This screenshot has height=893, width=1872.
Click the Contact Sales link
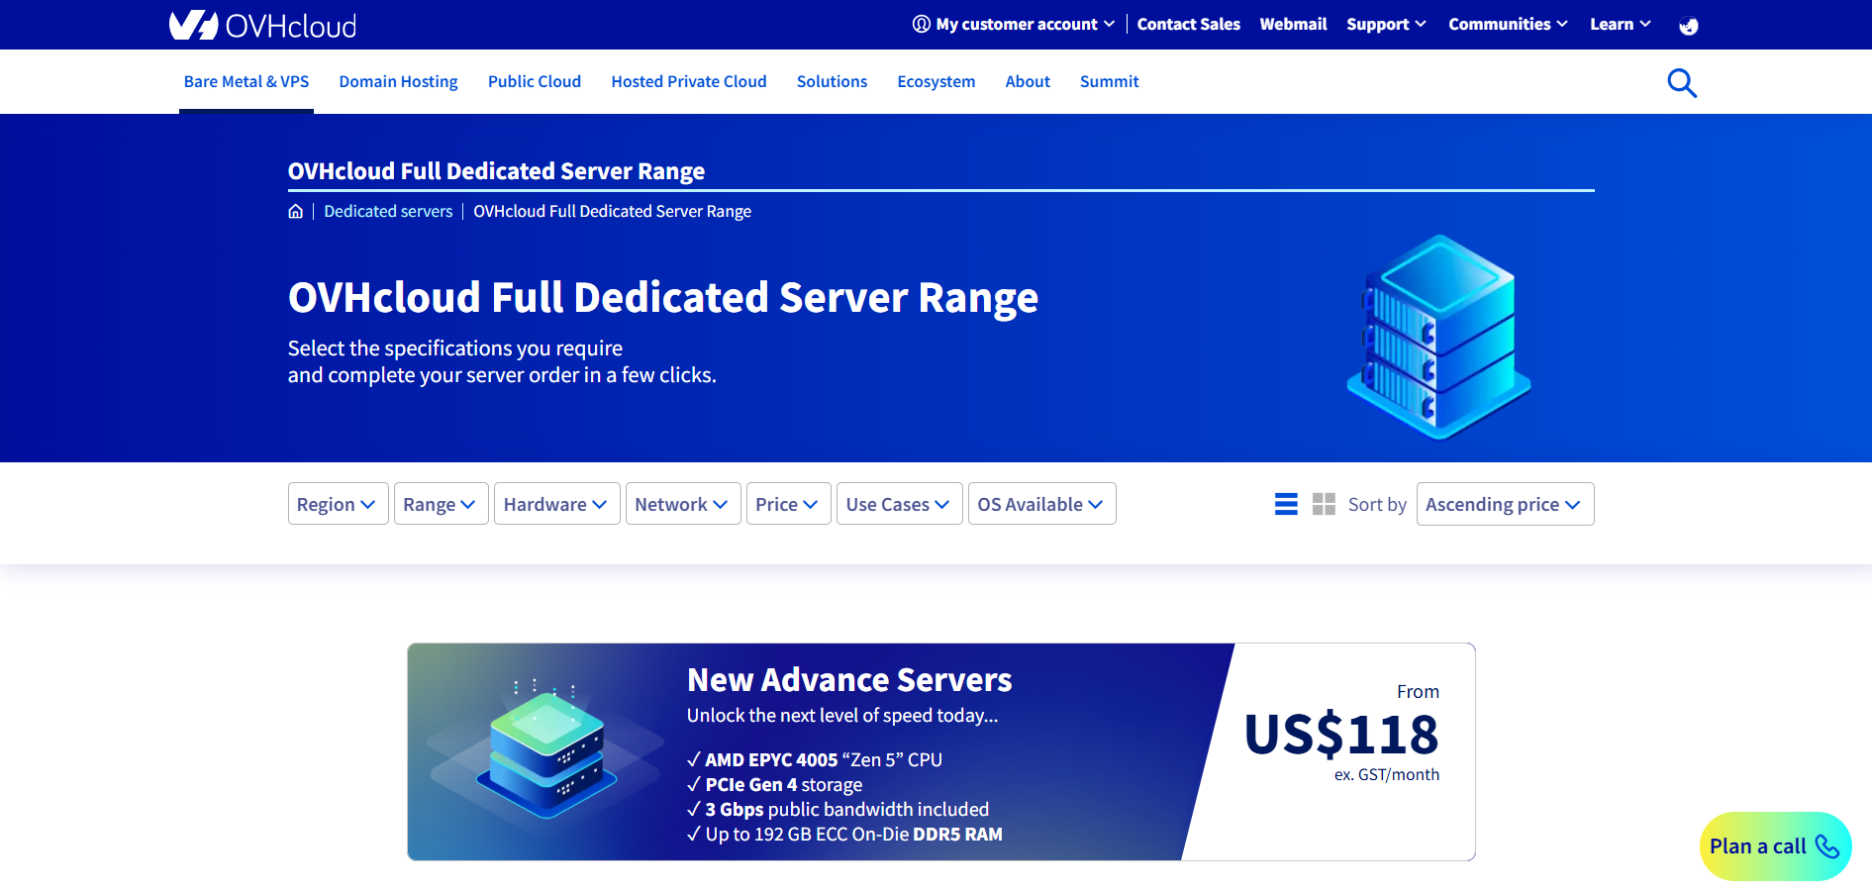pos(1188,25)
